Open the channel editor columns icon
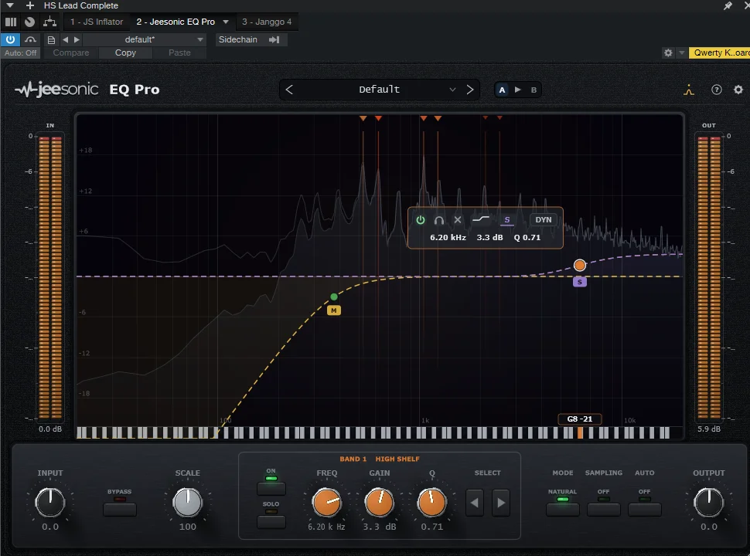Viewport: 750px width, 556px height. pos(11,22)
